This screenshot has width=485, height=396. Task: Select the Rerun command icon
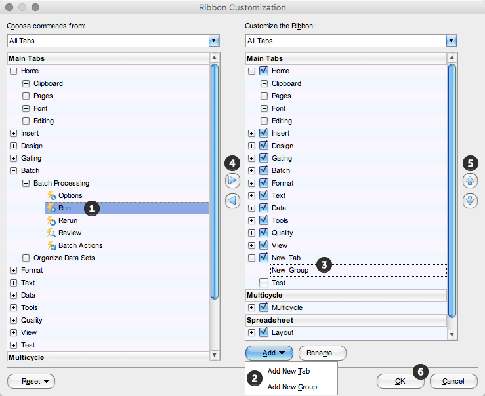click(52, 220)
